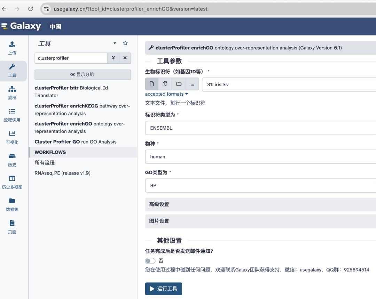Open the 31: iris.tsv dataset dropdown

[289, 84]
